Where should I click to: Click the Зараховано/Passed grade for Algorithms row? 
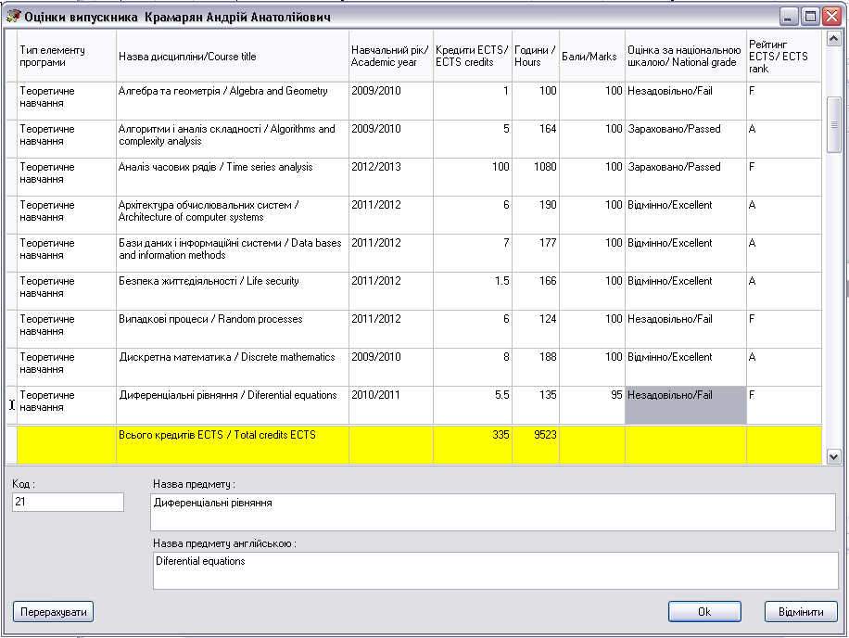(x=686, y=139)
